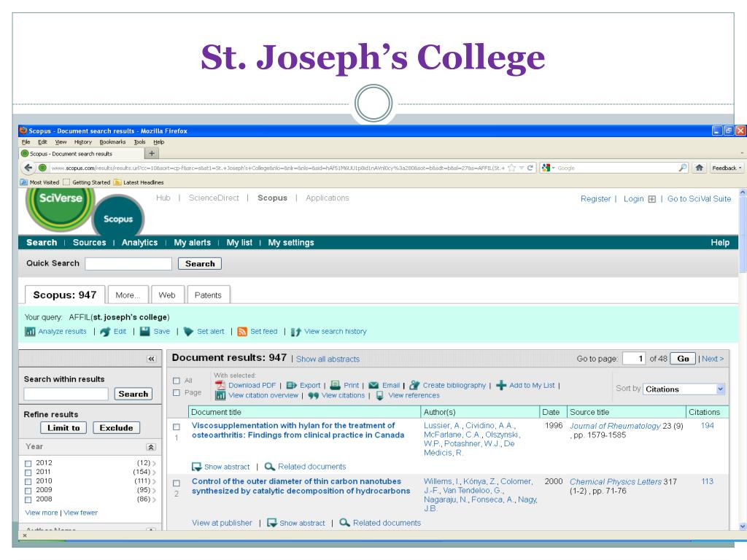747x560 pixels.
Task: Switch to the Web results tab
Action: tap(167, 295)
